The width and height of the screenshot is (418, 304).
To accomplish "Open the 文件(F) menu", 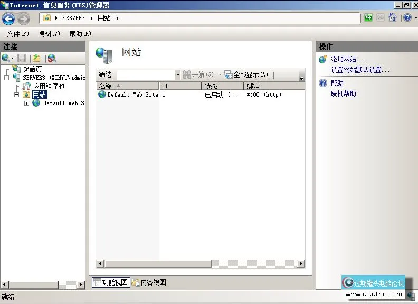I will (x=18, y=34).
